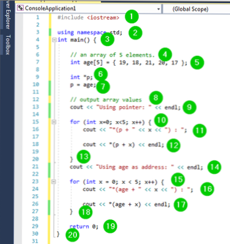Click the p = age; statement
Viewport: 230px width, 244px height.
coord(83,85)
